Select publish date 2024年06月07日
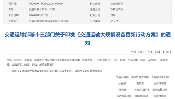 coord(38,15)
